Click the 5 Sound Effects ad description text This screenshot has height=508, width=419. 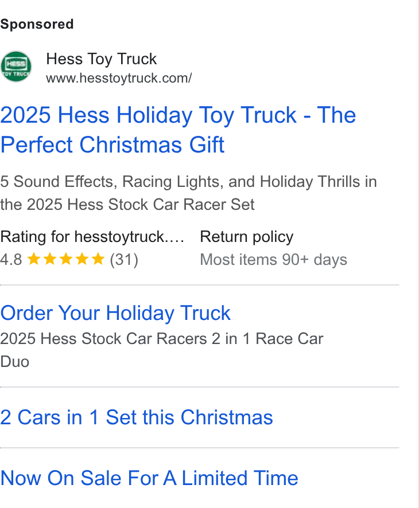pyautogui.click(x=188, y=193)
